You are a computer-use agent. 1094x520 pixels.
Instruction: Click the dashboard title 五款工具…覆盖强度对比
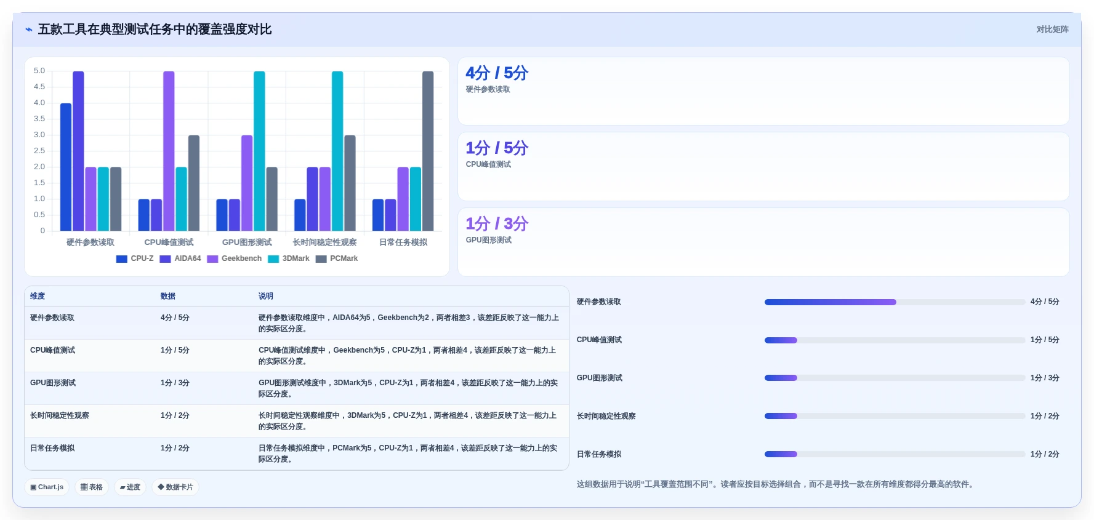tap(155, 30)
